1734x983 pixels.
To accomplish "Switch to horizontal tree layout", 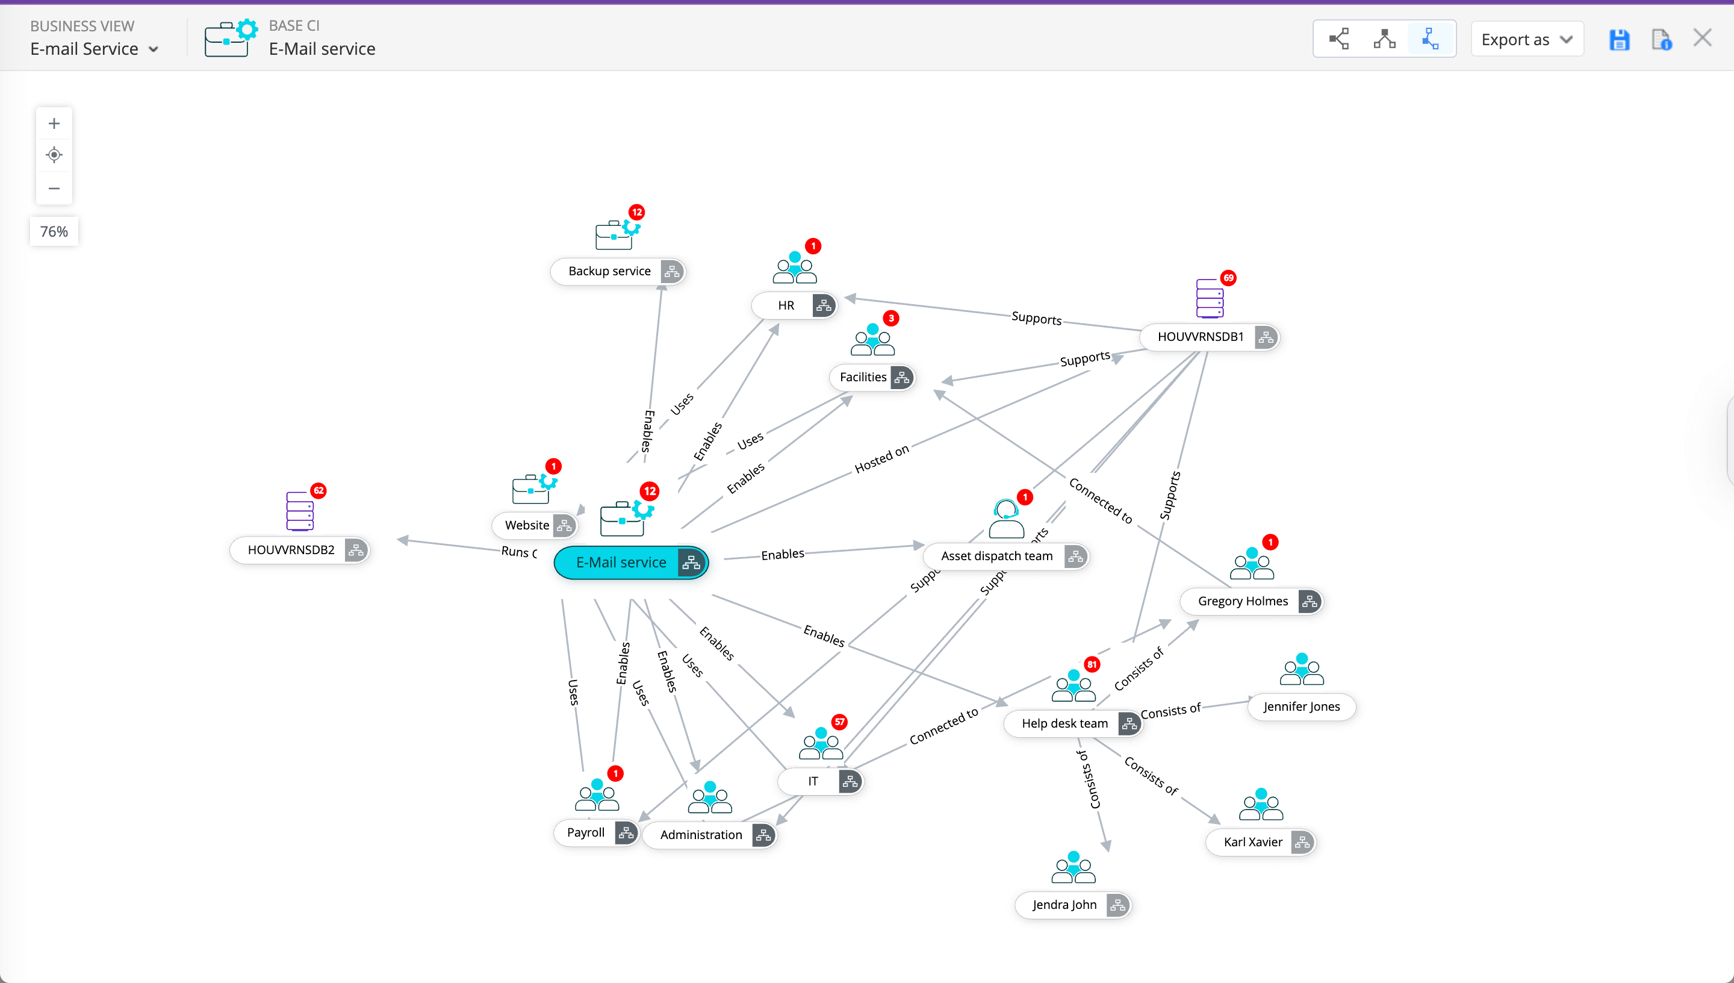I will [1338, 39].
